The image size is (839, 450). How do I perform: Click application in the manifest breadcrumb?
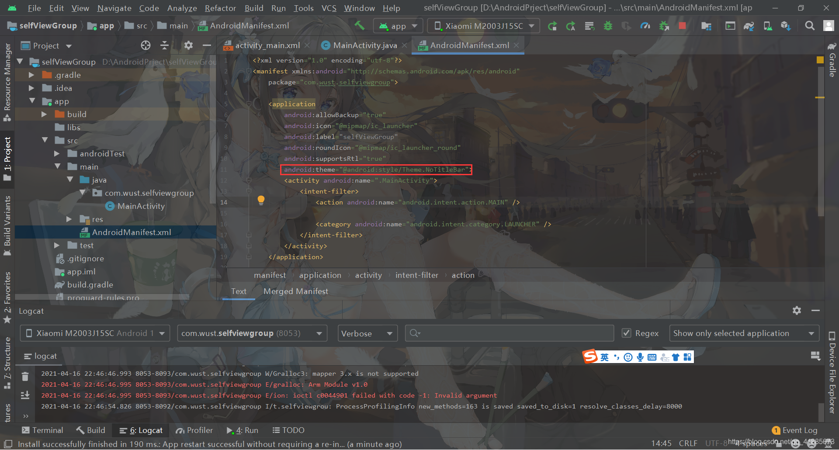click(x=320, y=275)
